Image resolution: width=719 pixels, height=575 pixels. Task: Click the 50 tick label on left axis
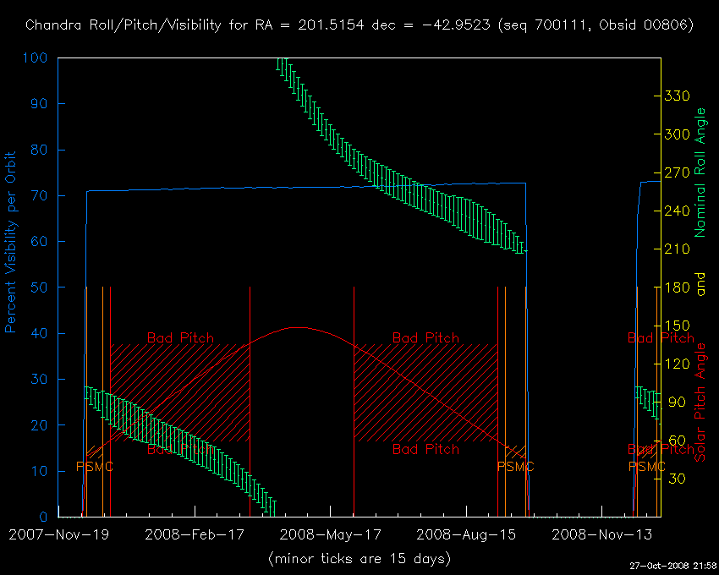(x=42, y=287)
